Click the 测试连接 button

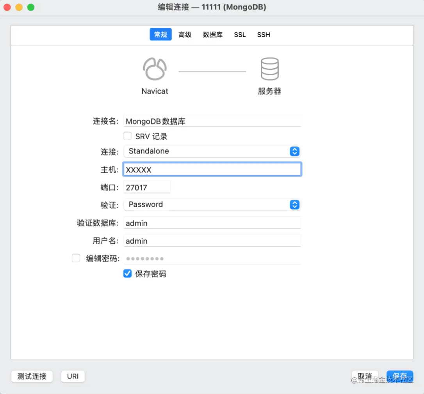32,376
